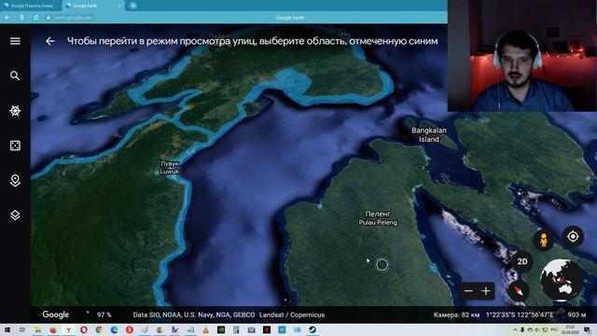Click the compass to reset north
Image resolution: width=597 pixels, height=336 pixels.
pyautogui.click(x=519, y=291)
